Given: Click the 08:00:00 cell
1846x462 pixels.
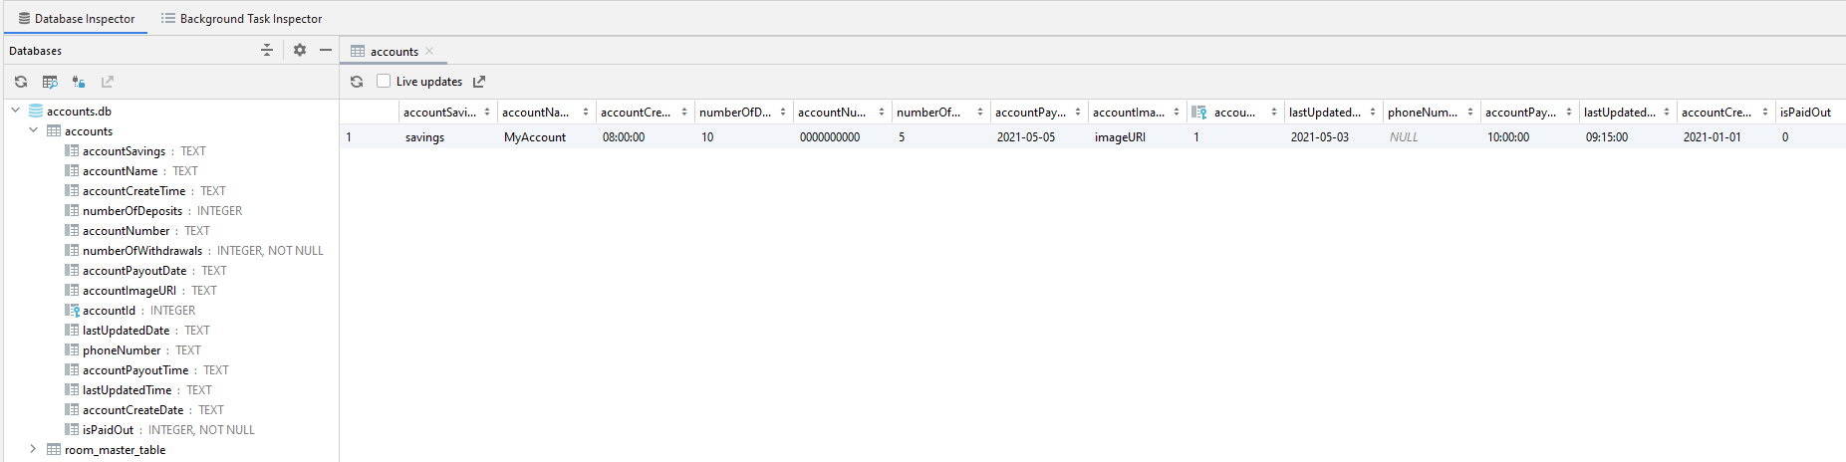Looking at the screenshot, I should coord(645,137).
